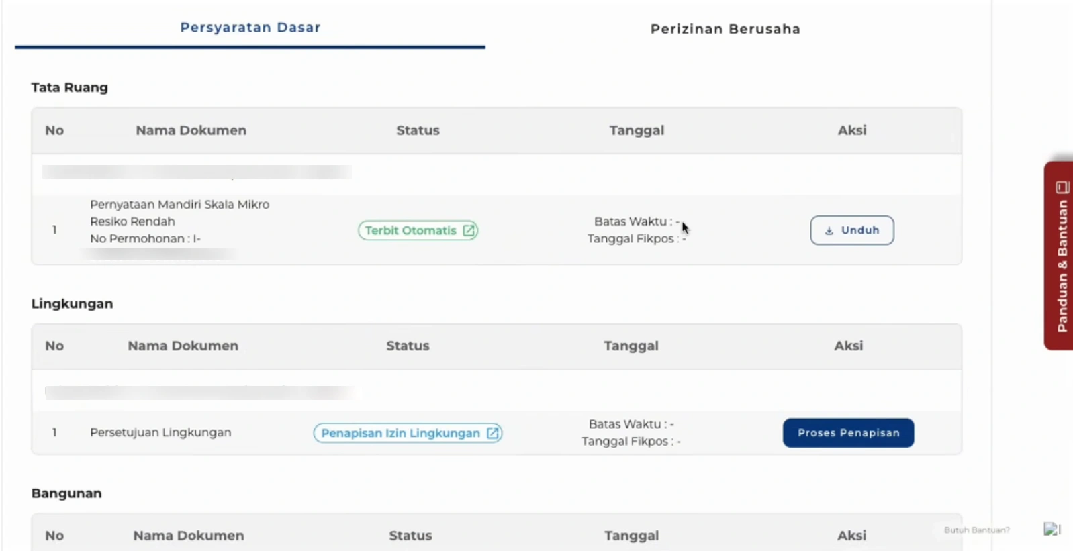
Task: Click the Bangunan section heading
Action: point(66,493)
